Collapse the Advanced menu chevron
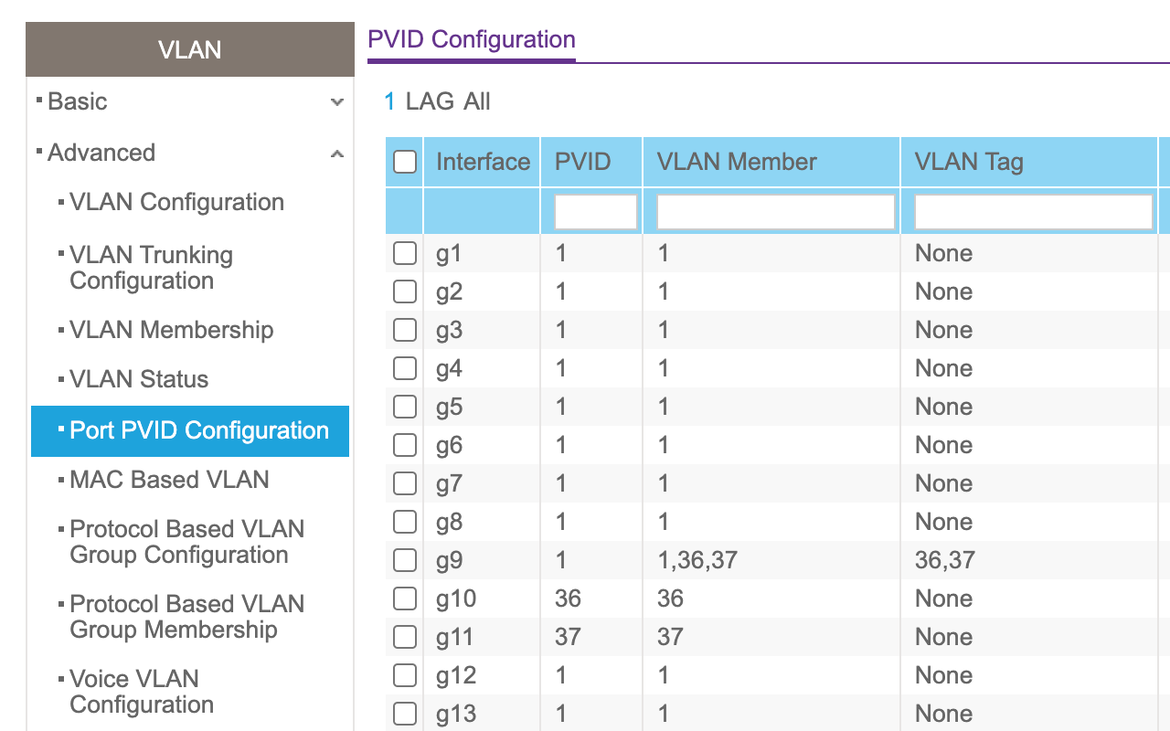The width and height of the screenshot is (1170, 731). pyautogui.click(x=337, y=154)
